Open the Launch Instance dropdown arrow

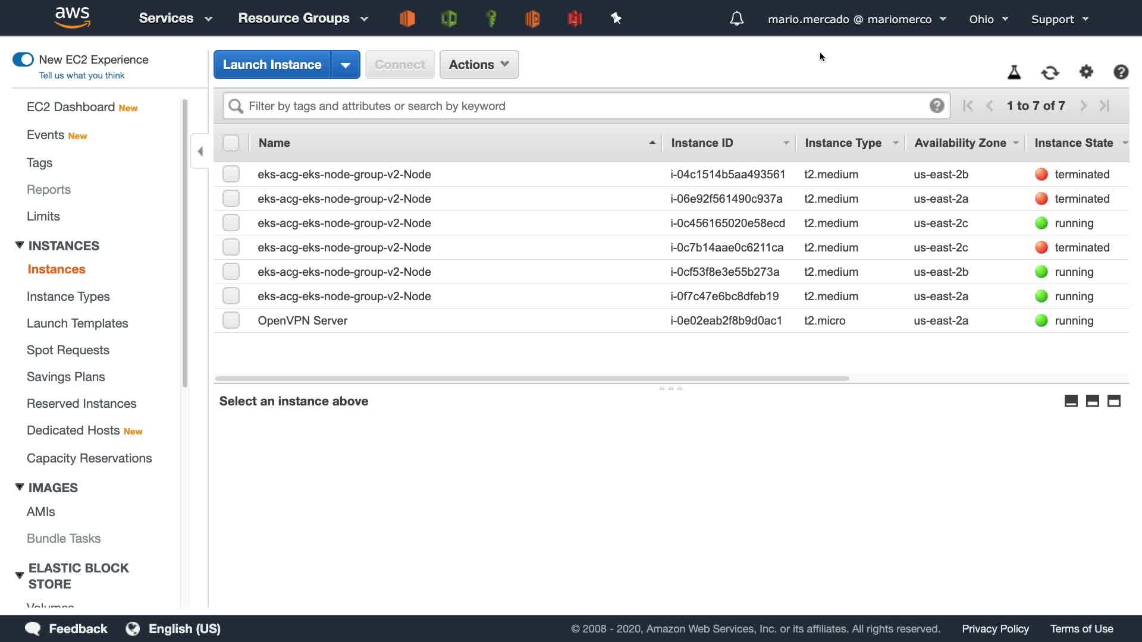[x=346, y=65]
